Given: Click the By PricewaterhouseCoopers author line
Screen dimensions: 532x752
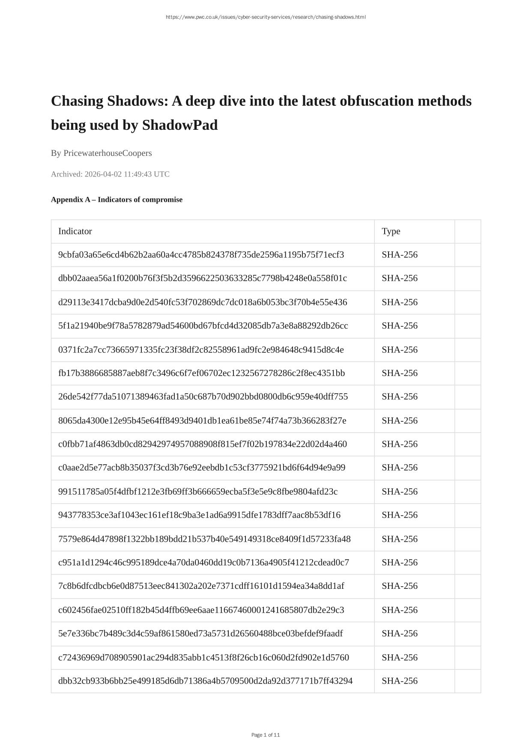Looking at the screenshot, I should [101, 153].
